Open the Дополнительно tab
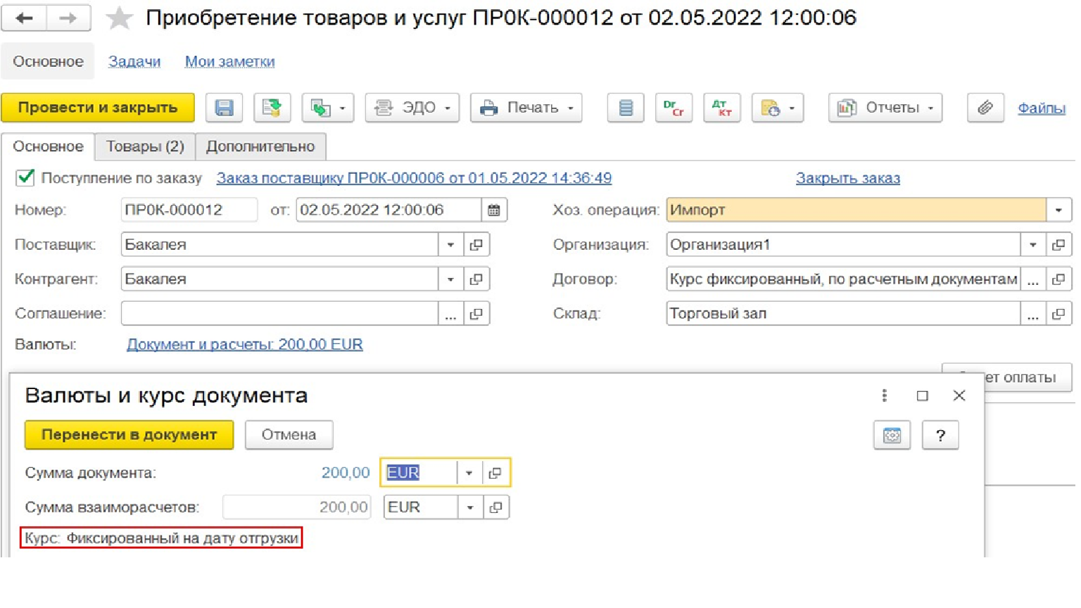This screenshot has height=608, width=1081. (260, 146)
